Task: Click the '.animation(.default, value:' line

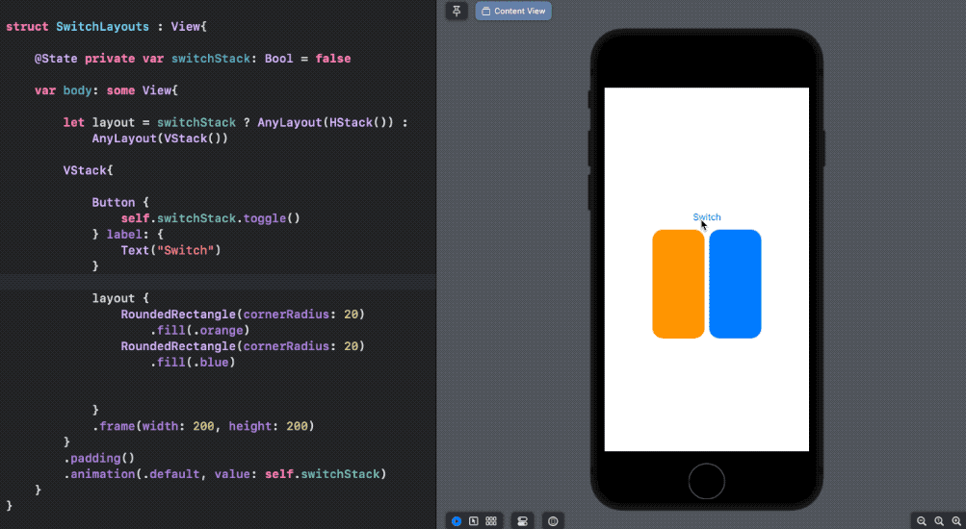Action: [x=224, y=474]
